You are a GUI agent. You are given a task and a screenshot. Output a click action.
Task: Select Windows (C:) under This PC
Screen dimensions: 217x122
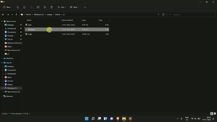pyautogui.click(x=12, y=88)
